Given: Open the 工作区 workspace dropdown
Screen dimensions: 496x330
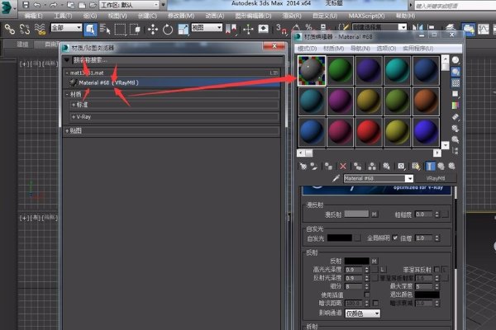Looking at the screenshot, I should click(x=129, y=5).
